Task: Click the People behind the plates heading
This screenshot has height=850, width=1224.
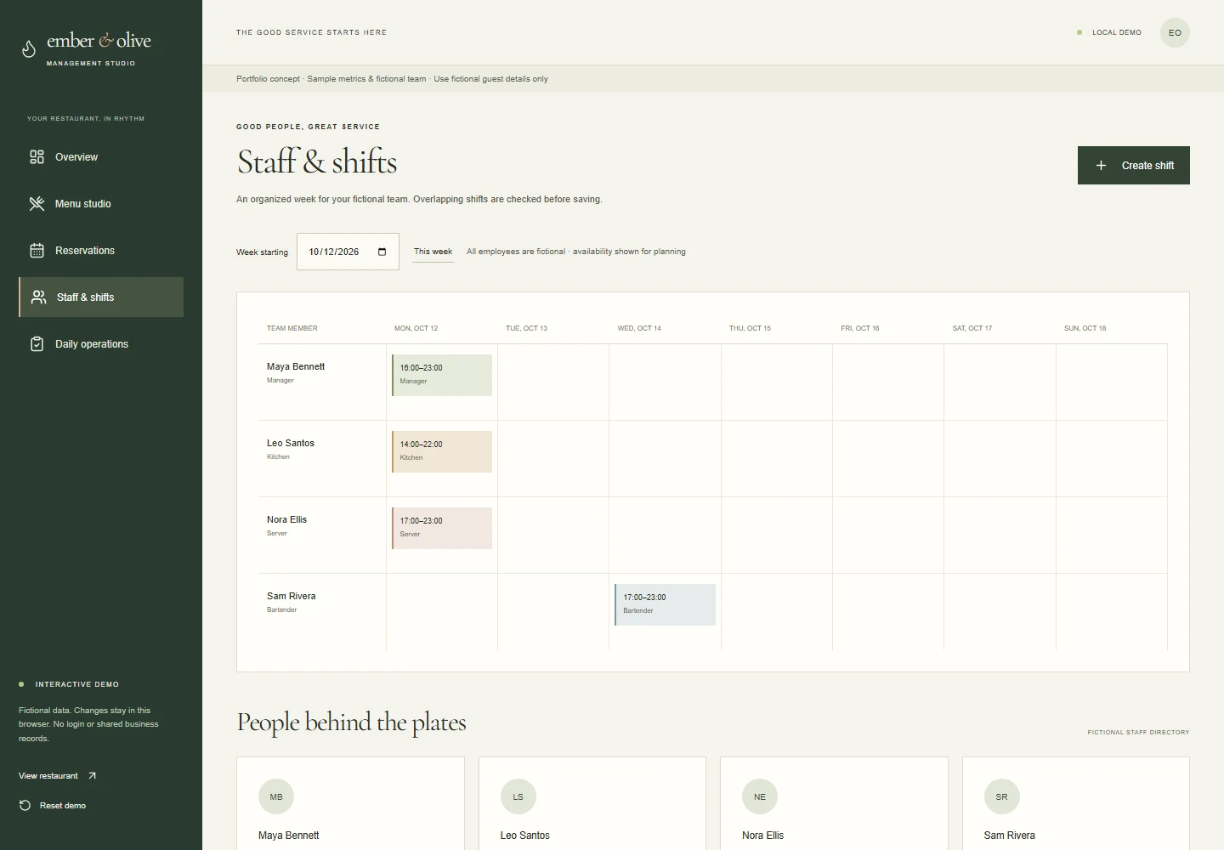Action: [x=352, y=722]
